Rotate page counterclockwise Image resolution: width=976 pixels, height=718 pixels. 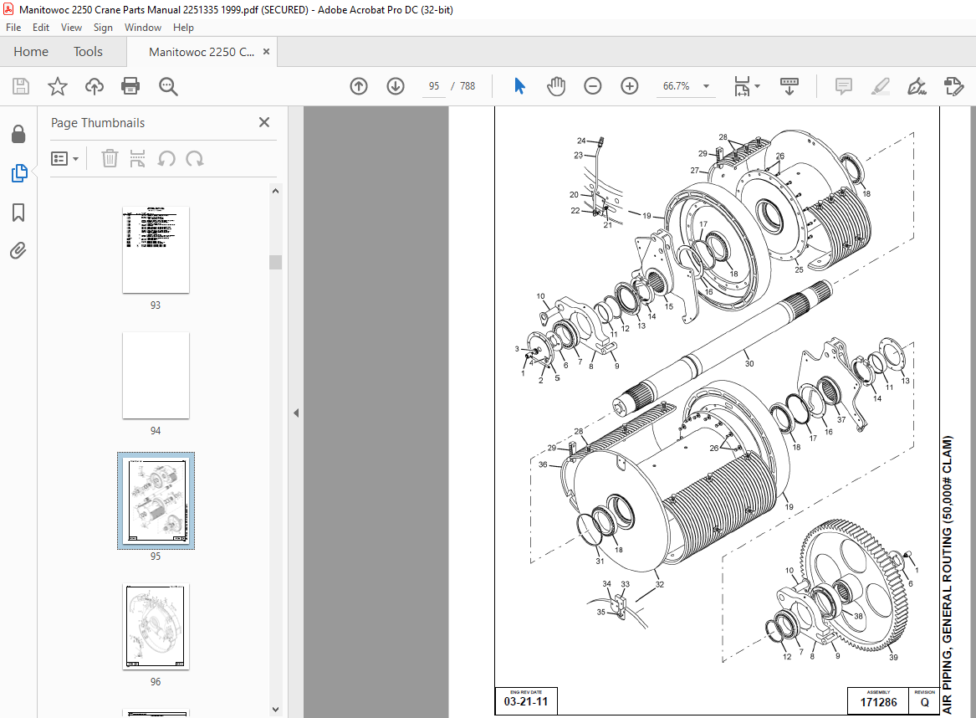[x=166, y=158]
